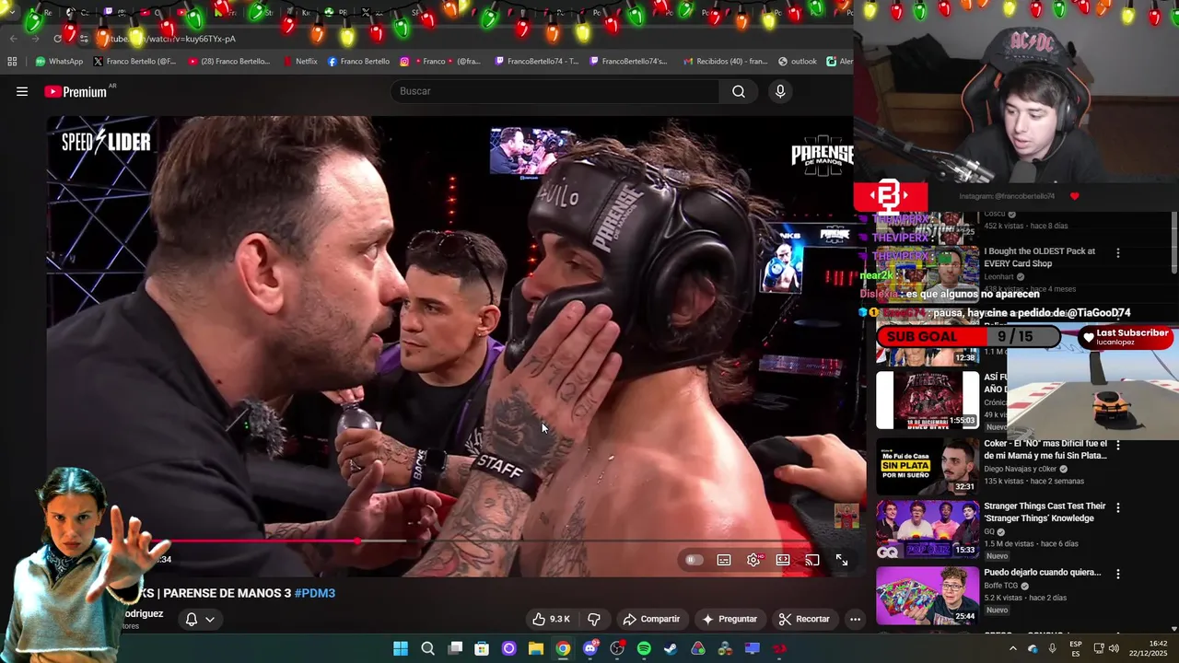Switch to Chrome on the taskbar
This screenshot has width=1179, height=663.
tap(563, 648)
